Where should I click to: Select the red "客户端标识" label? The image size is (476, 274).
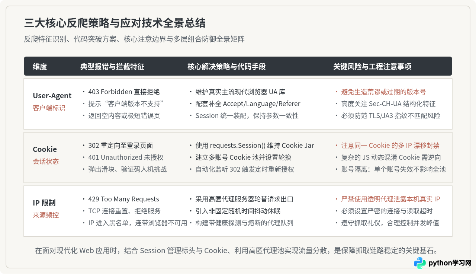point(49,108)
